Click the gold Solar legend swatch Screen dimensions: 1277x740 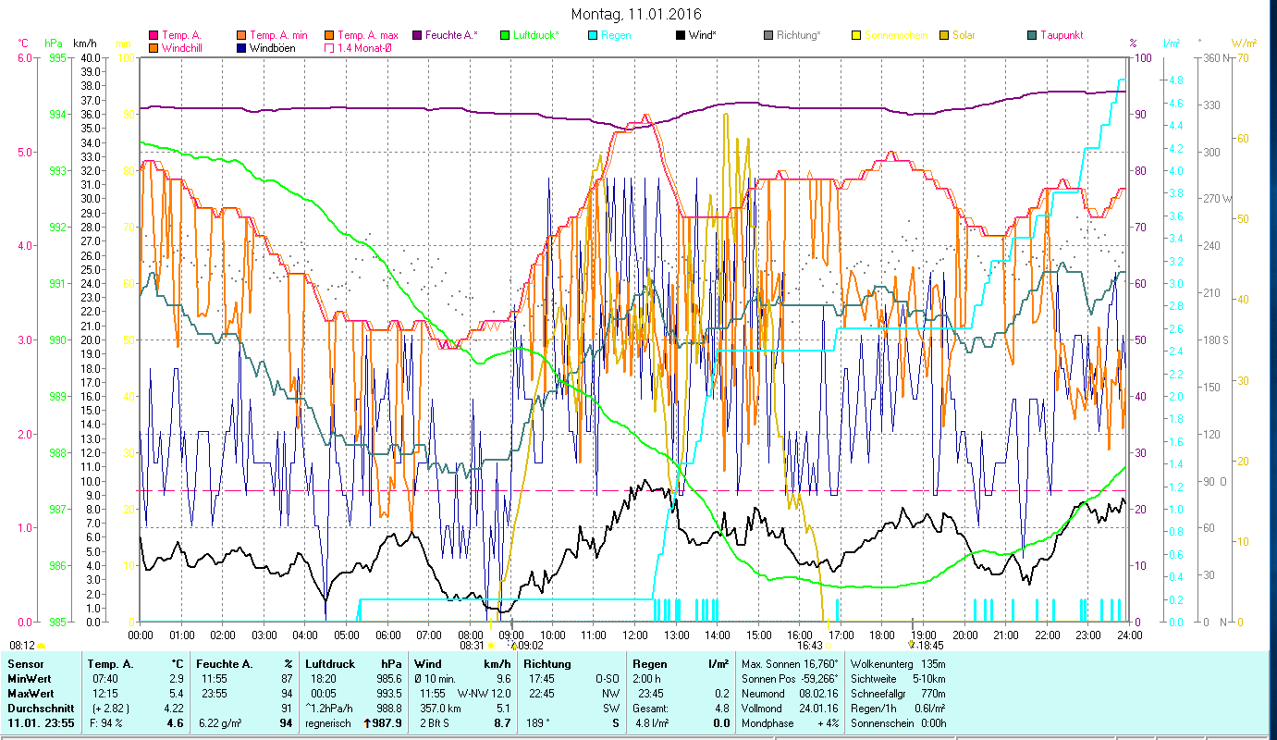tap(944, 35)
